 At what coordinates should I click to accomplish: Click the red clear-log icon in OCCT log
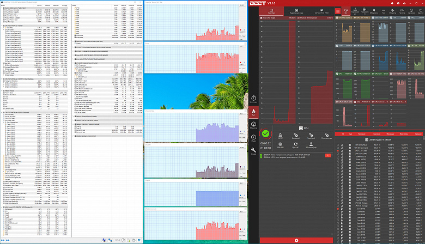coord(327,155)
